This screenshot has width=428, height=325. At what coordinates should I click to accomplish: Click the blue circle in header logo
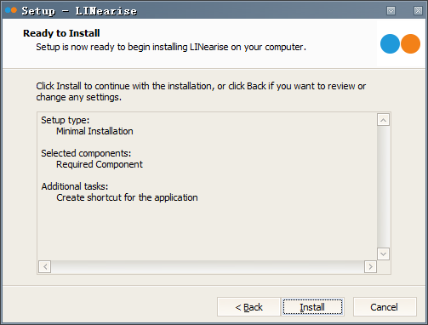click(x=390, y=44)
